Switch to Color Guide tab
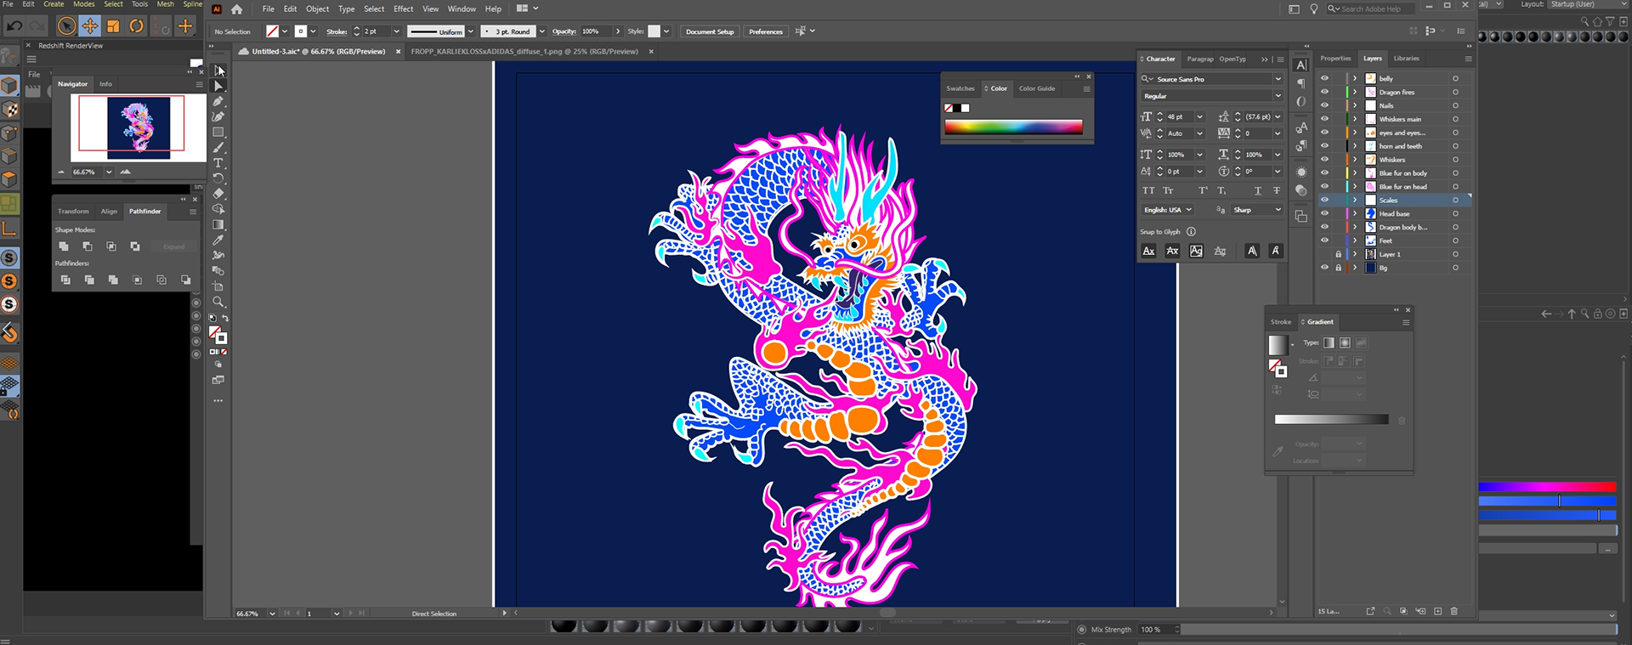 pyautogui.click(x=1037, y=88)
